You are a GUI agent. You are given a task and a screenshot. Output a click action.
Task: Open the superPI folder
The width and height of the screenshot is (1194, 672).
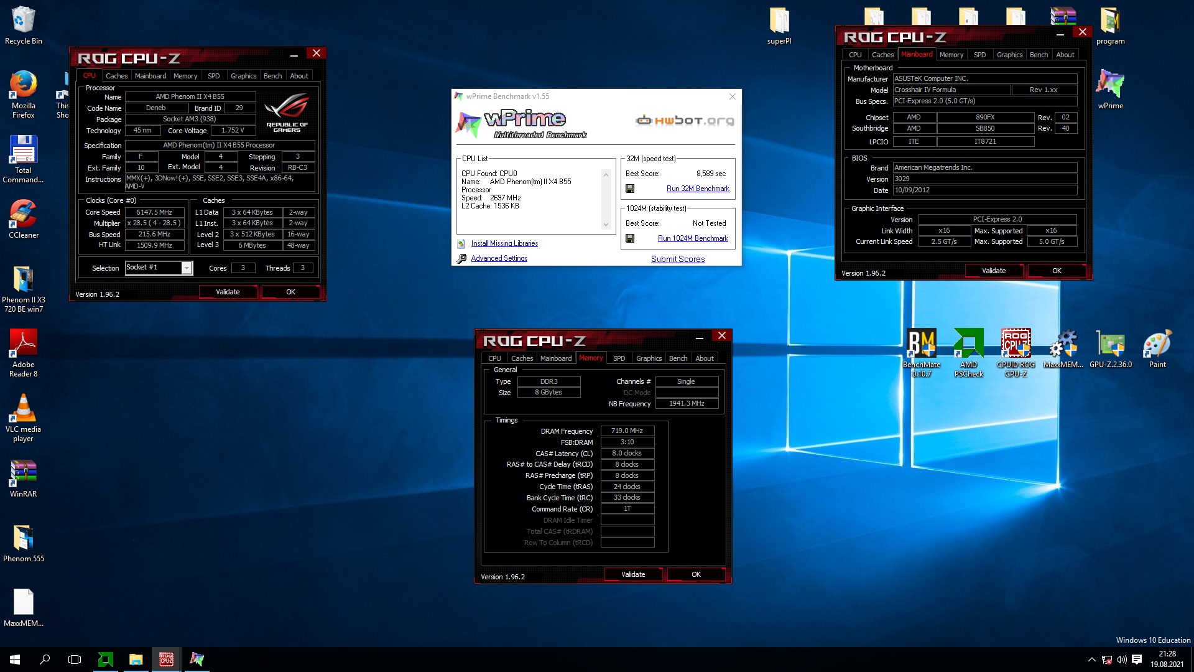point(779,26)
